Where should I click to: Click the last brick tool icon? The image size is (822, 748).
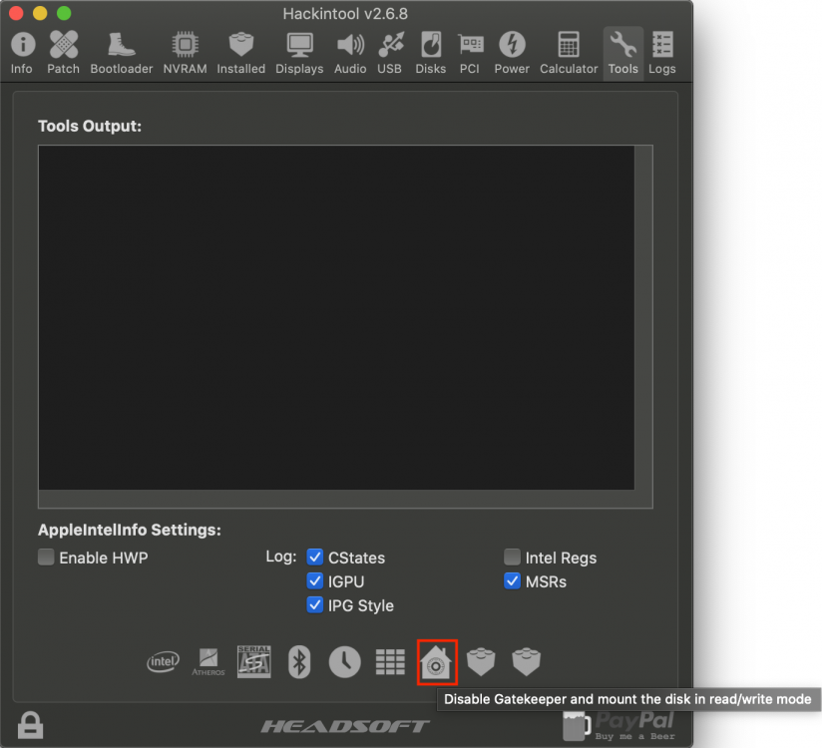point(526,661)
